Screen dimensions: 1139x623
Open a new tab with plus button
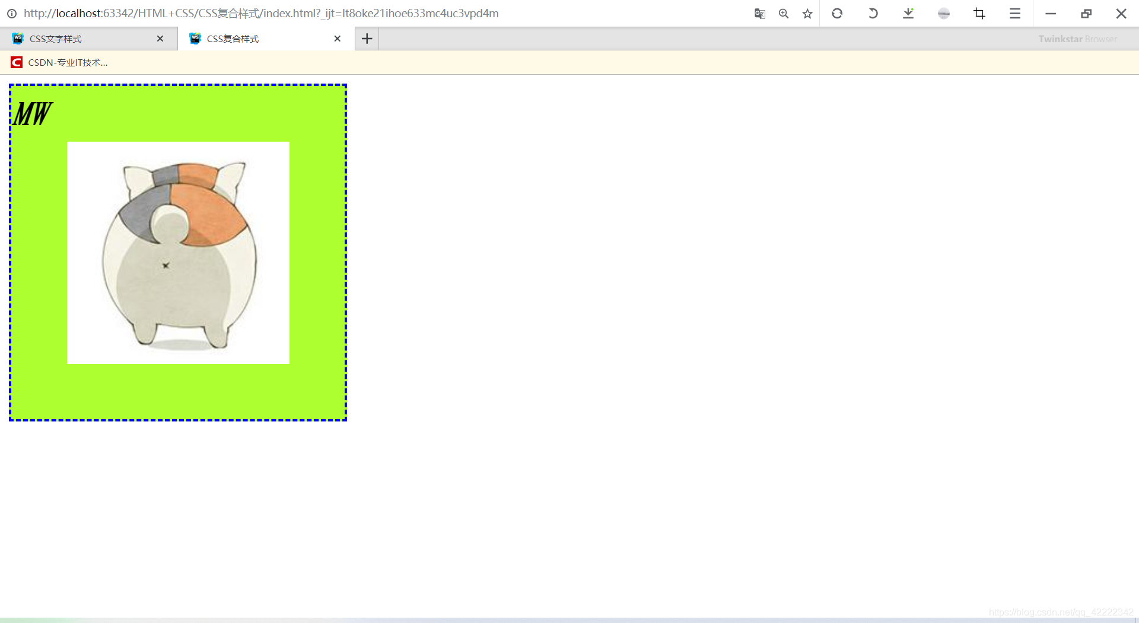pyautogui.click(x=367, y=39)
